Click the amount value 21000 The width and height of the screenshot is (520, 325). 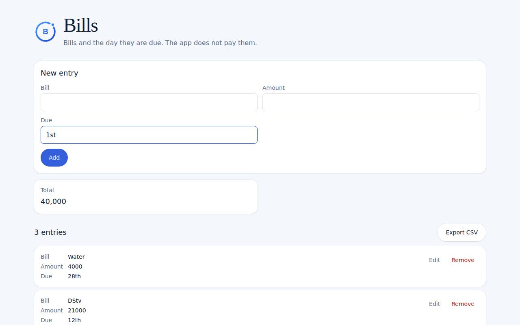click(77, 310)
